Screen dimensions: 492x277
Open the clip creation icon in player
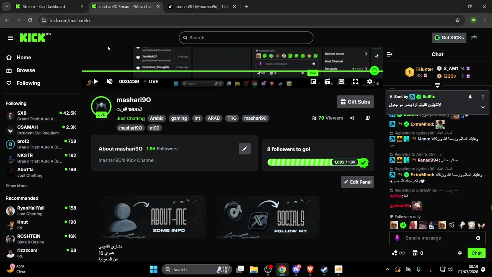[327, 82]
